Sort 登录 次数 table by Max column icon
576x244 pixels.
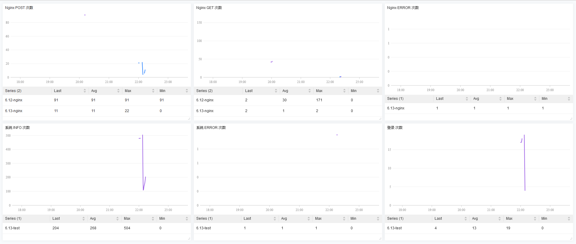point(535,219)
